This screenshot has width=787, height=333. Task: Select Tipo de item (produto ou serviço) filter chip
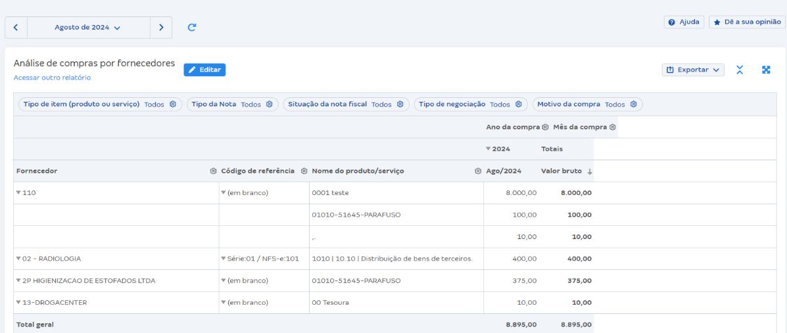pos(101,104)
